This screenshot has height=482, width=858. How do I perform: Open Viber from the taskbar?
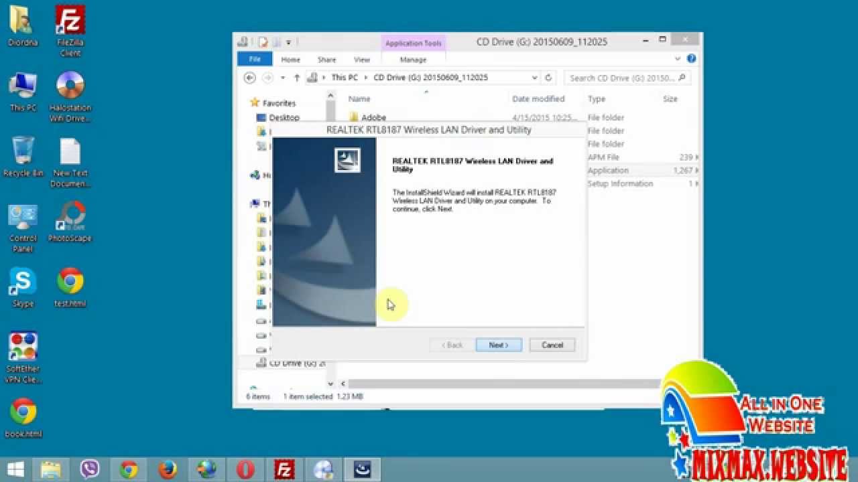[x=89, y=469]
